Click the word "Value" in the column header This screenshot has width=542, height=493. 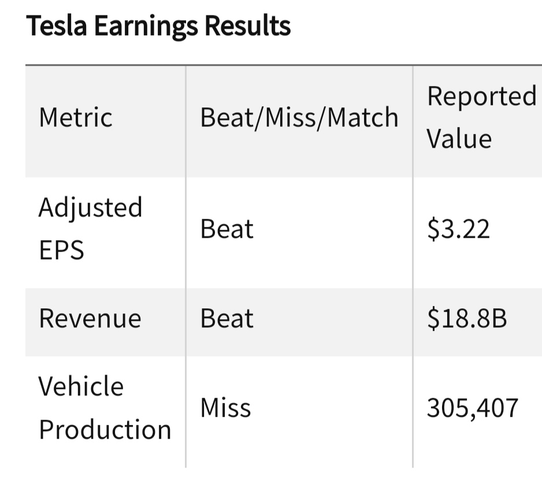click(x=459, y=139)
